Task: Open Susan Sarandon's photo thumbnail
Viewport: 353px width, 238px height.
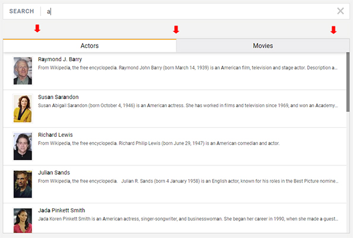Action: coord(23,109)
